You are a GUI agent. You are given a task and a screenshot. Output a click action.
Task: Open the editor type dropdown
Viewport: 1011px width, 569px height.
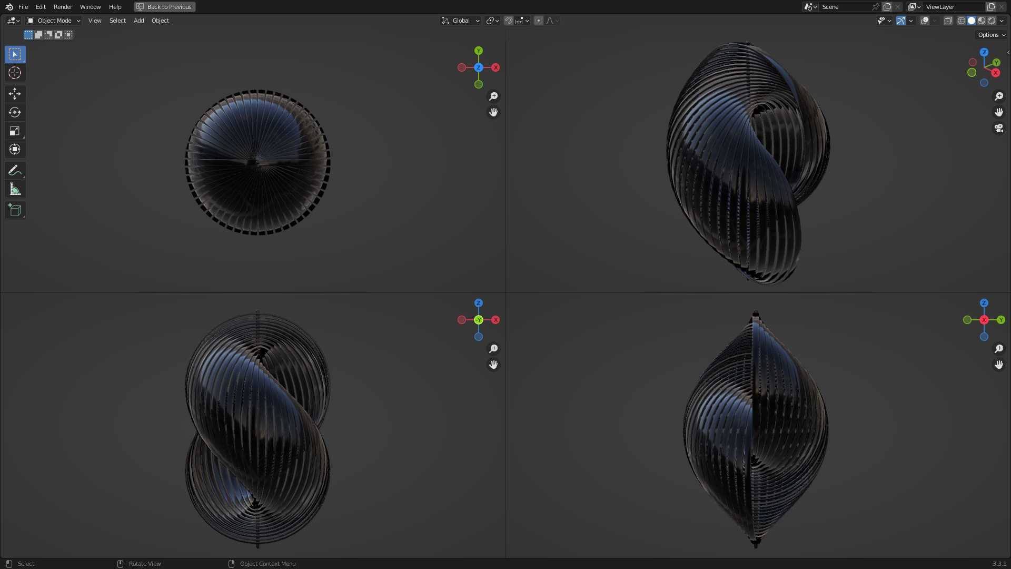click(x=13, y=21)
